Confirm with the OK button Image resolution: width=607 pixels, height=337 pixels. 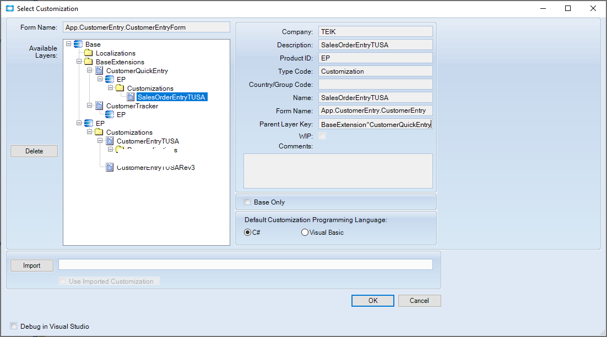click(373, 301)
